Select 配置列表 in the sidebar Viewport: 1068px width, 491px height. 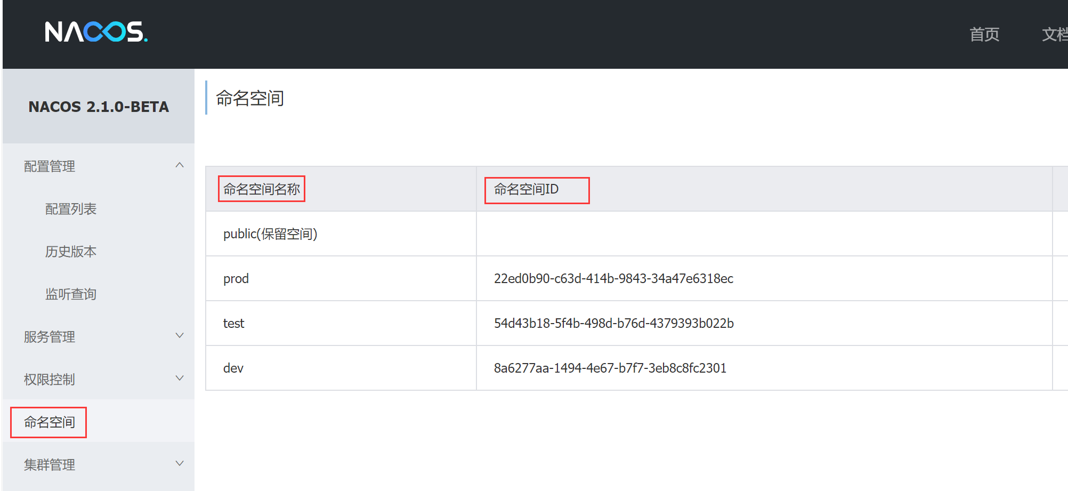tap(71, 209)
